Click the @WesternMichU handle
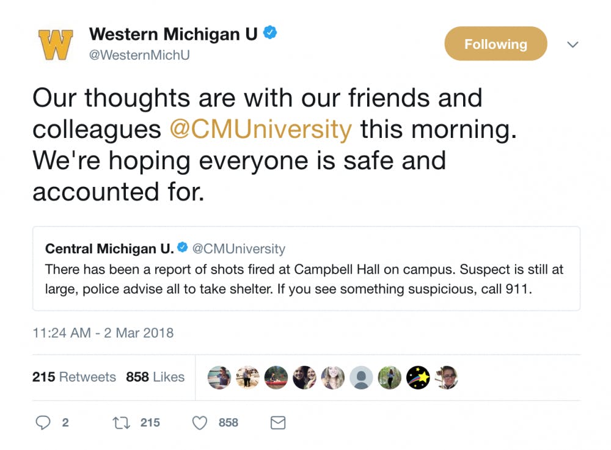611x450 pixels. [139, 55]
